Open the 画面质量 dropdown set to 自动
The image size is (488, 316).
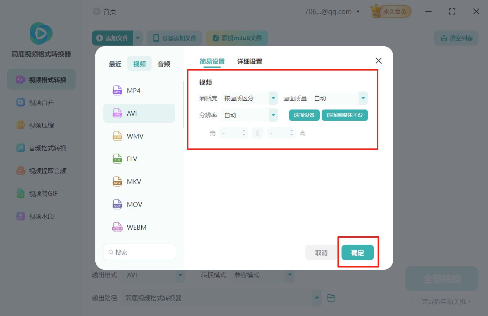pos(339,98)
